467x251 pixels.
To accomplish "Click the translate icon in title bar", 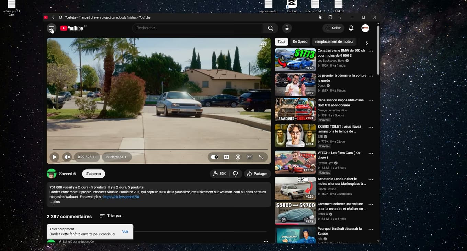I will 320,17.
